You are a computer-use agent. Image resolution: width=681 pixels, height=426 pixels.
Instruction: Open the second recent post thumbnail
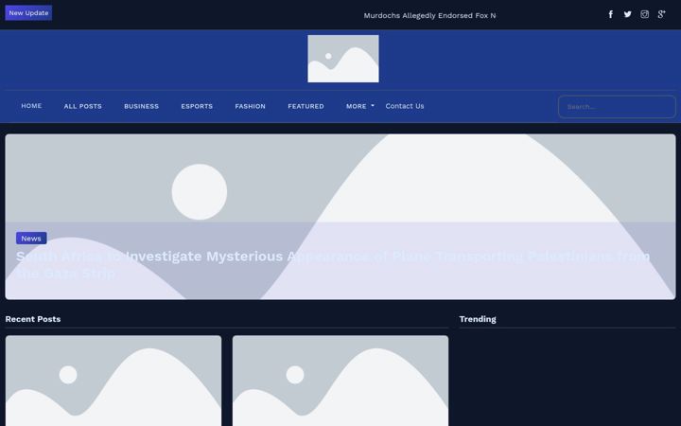340,381
